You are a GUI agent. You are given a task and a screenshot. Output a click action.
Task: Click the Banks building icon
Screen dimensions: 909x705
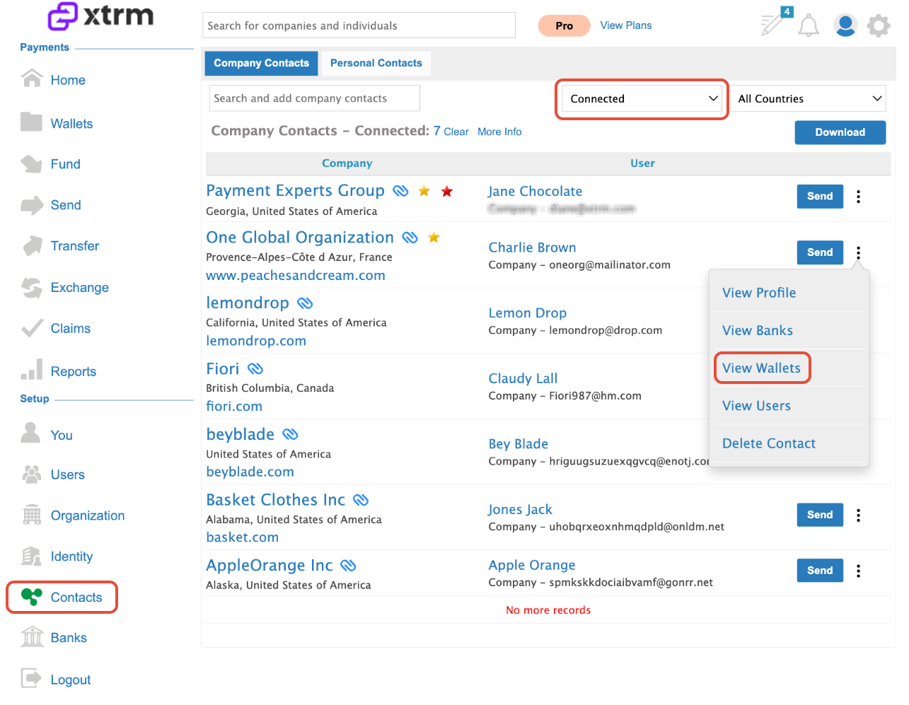[32, 636]
